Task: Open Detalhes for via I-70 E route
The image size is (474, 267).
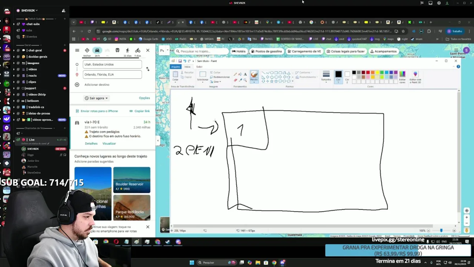Action: (x=91, y=144)
